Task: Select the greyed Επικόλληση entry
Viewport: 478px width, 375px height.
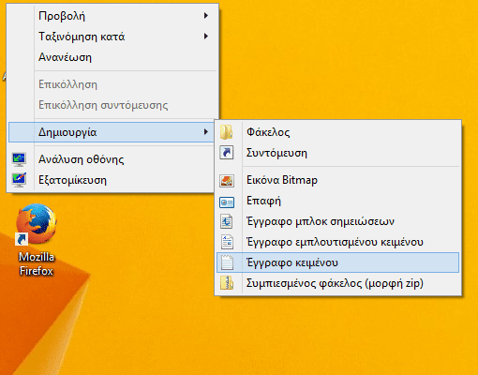Action: point(112,84)
